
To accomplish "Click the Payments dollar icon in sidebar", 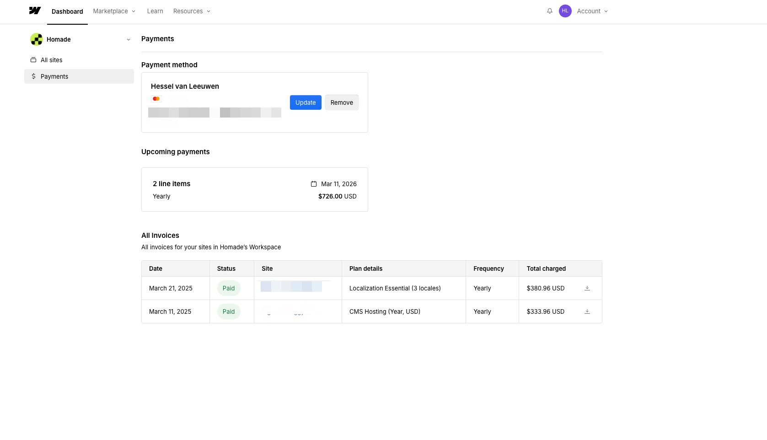I will tap(33, 76).
